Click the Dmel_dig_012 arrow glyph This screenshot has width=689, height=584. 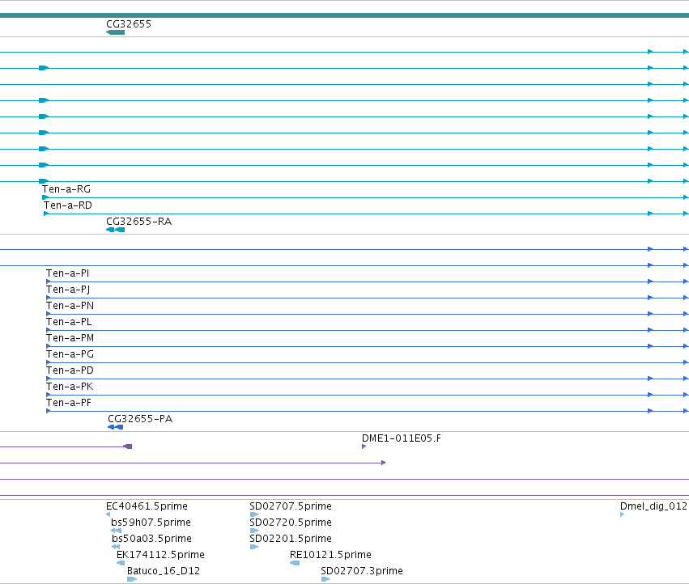tap(623, 514)
